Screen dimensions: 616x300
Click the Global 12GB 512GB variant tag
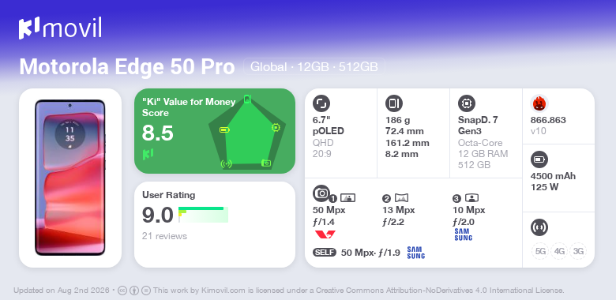coord(314,67)
